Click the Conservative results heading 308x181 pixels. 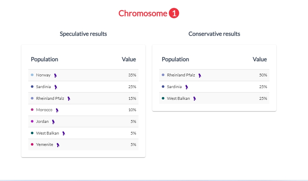click(x=214, y=34)
